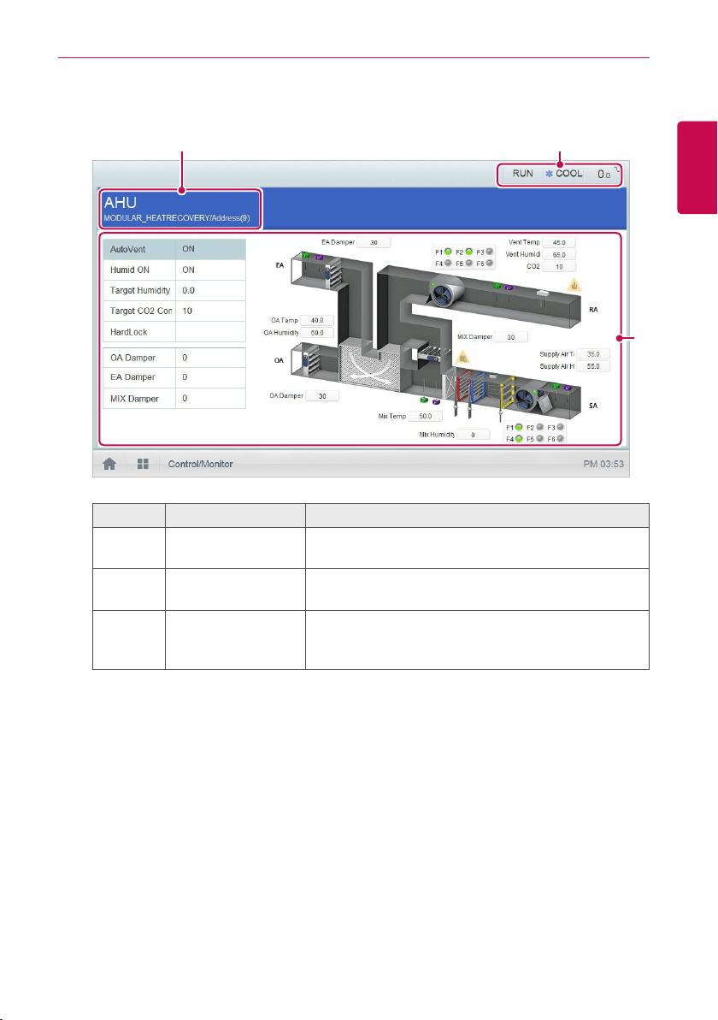Click the F2 lamp in the upper fan panel
718x1020 pixels.
[468, 252]
